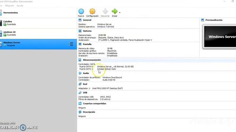The image size is (236, 132).
Task: Select the Catalina virtual machine
Action: pyautogui.click(x=38, y=23)
